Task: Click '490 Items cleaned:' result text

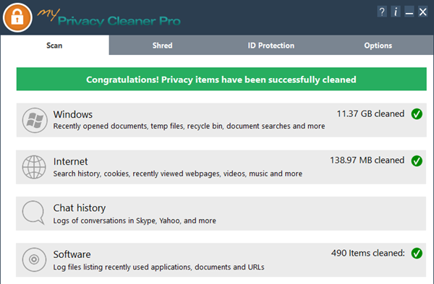Action: coord(368,253)
